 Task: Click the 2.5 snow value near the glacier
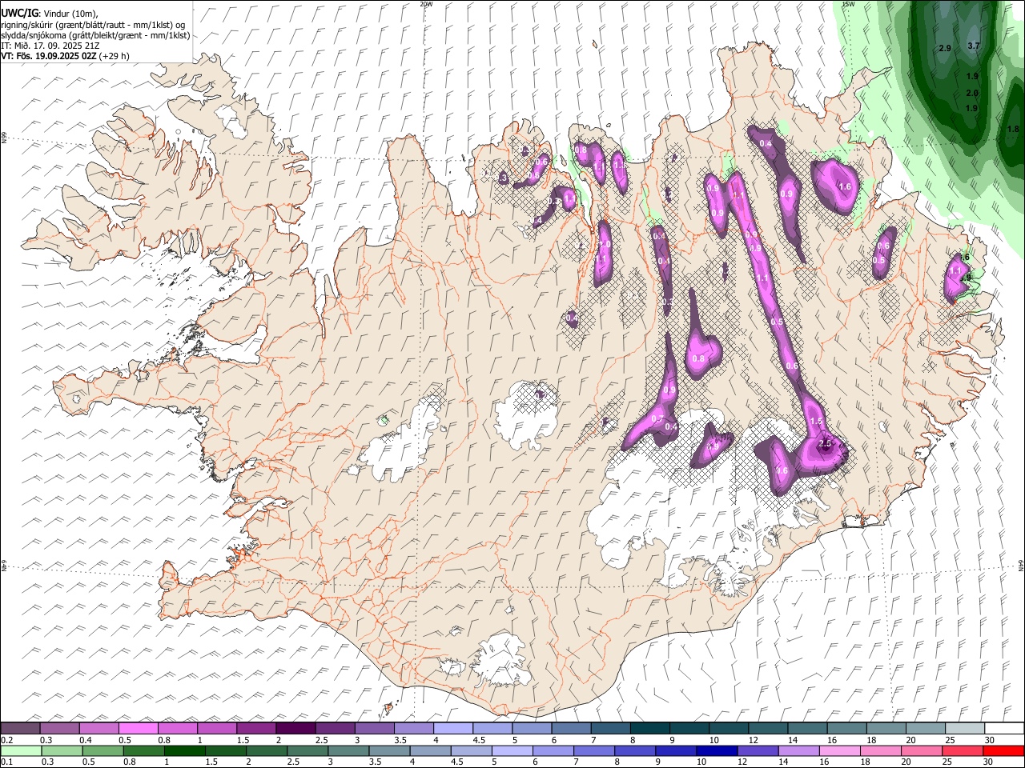coord(826,443)
